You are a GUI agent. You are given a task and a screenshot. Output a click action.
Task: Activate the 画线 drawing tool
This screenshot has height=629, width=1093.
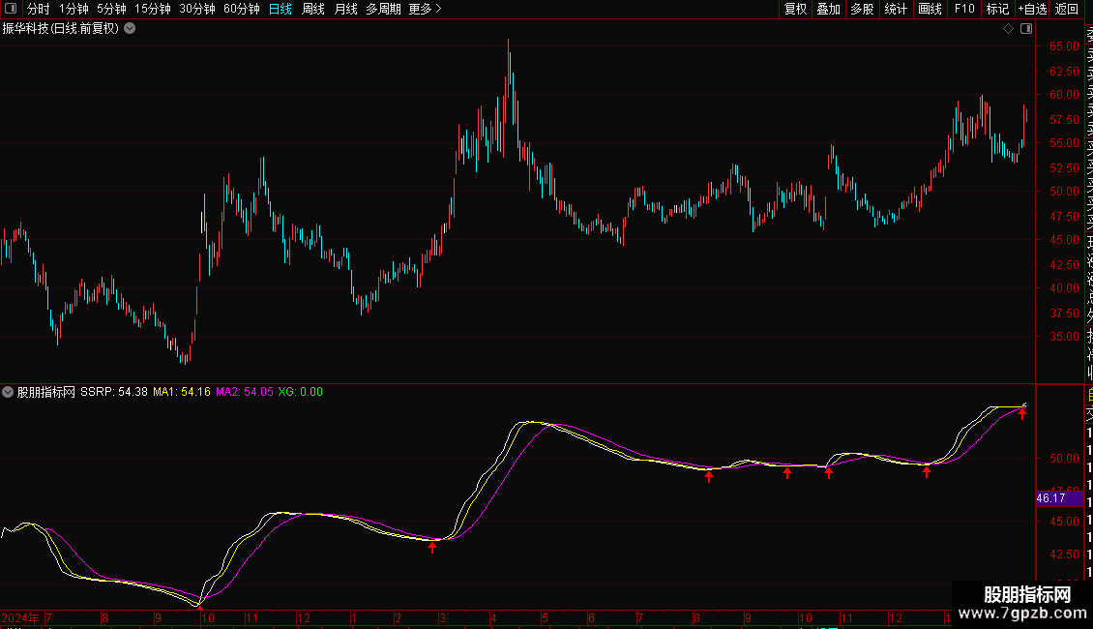point(930,9)
